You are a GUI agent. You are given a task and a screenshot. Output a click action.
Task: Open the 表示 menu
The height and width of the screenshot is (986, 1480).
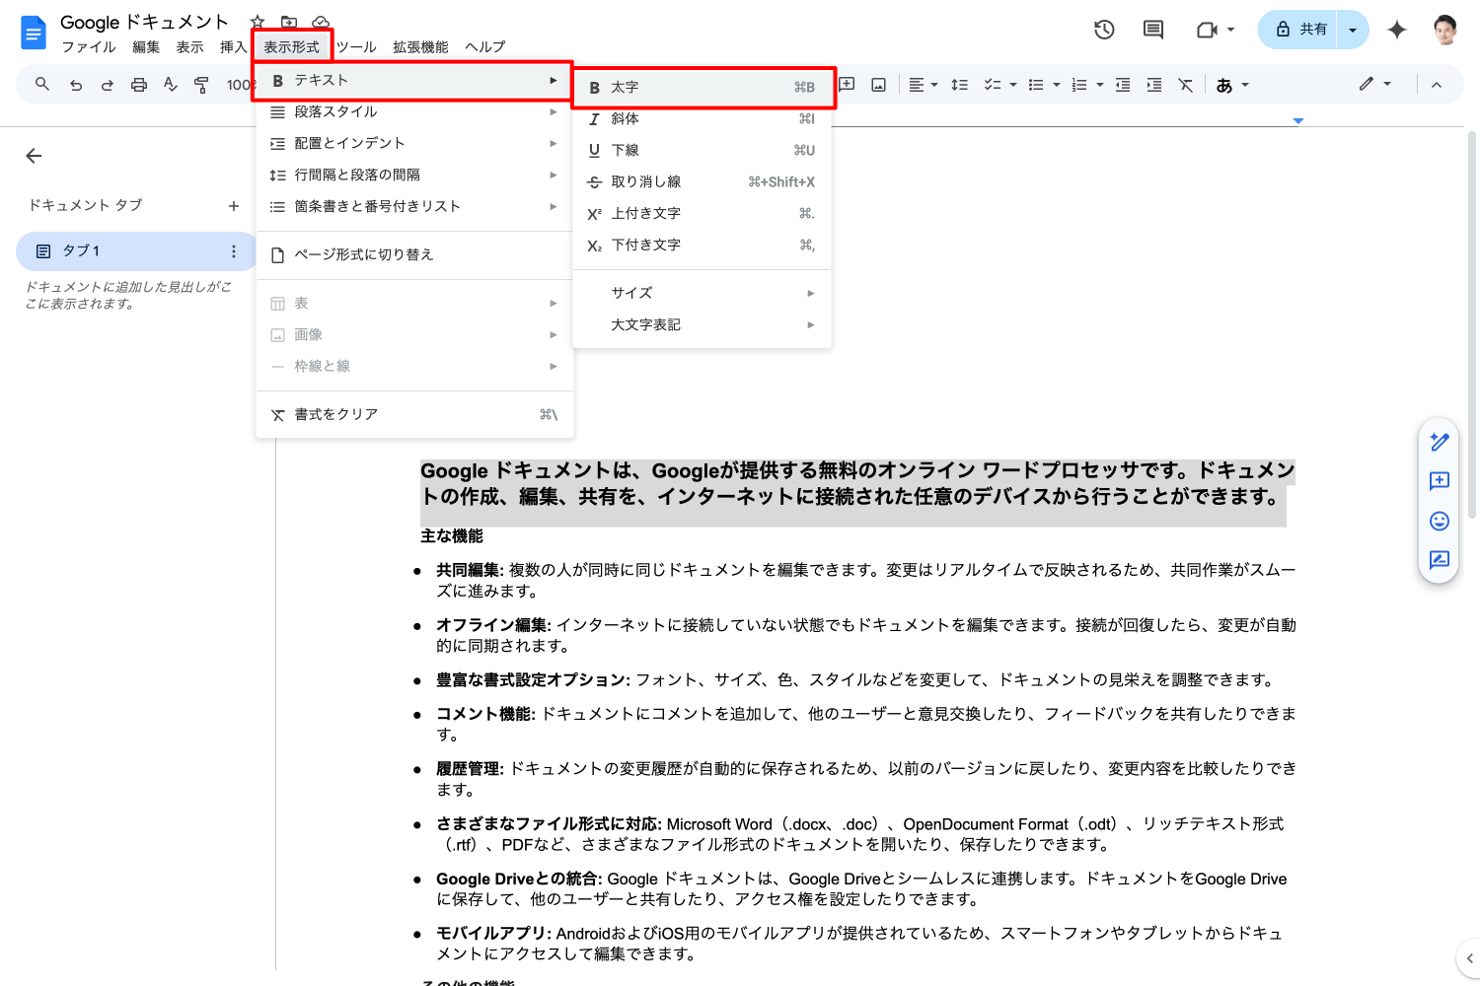click(x=189, y=47)
